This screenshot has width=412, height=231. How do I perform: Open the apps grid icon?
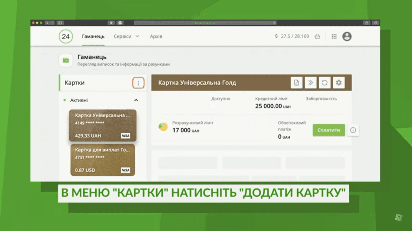pos(334,36)
